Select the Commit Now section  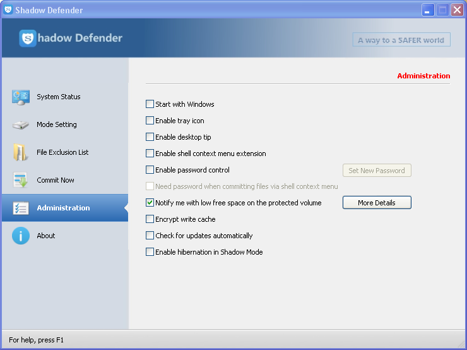pos(65,180)
